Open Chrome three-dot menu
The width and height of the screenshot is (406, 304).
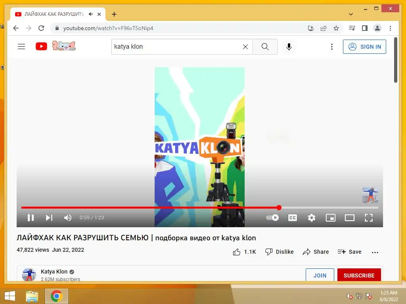coord(390,28)
